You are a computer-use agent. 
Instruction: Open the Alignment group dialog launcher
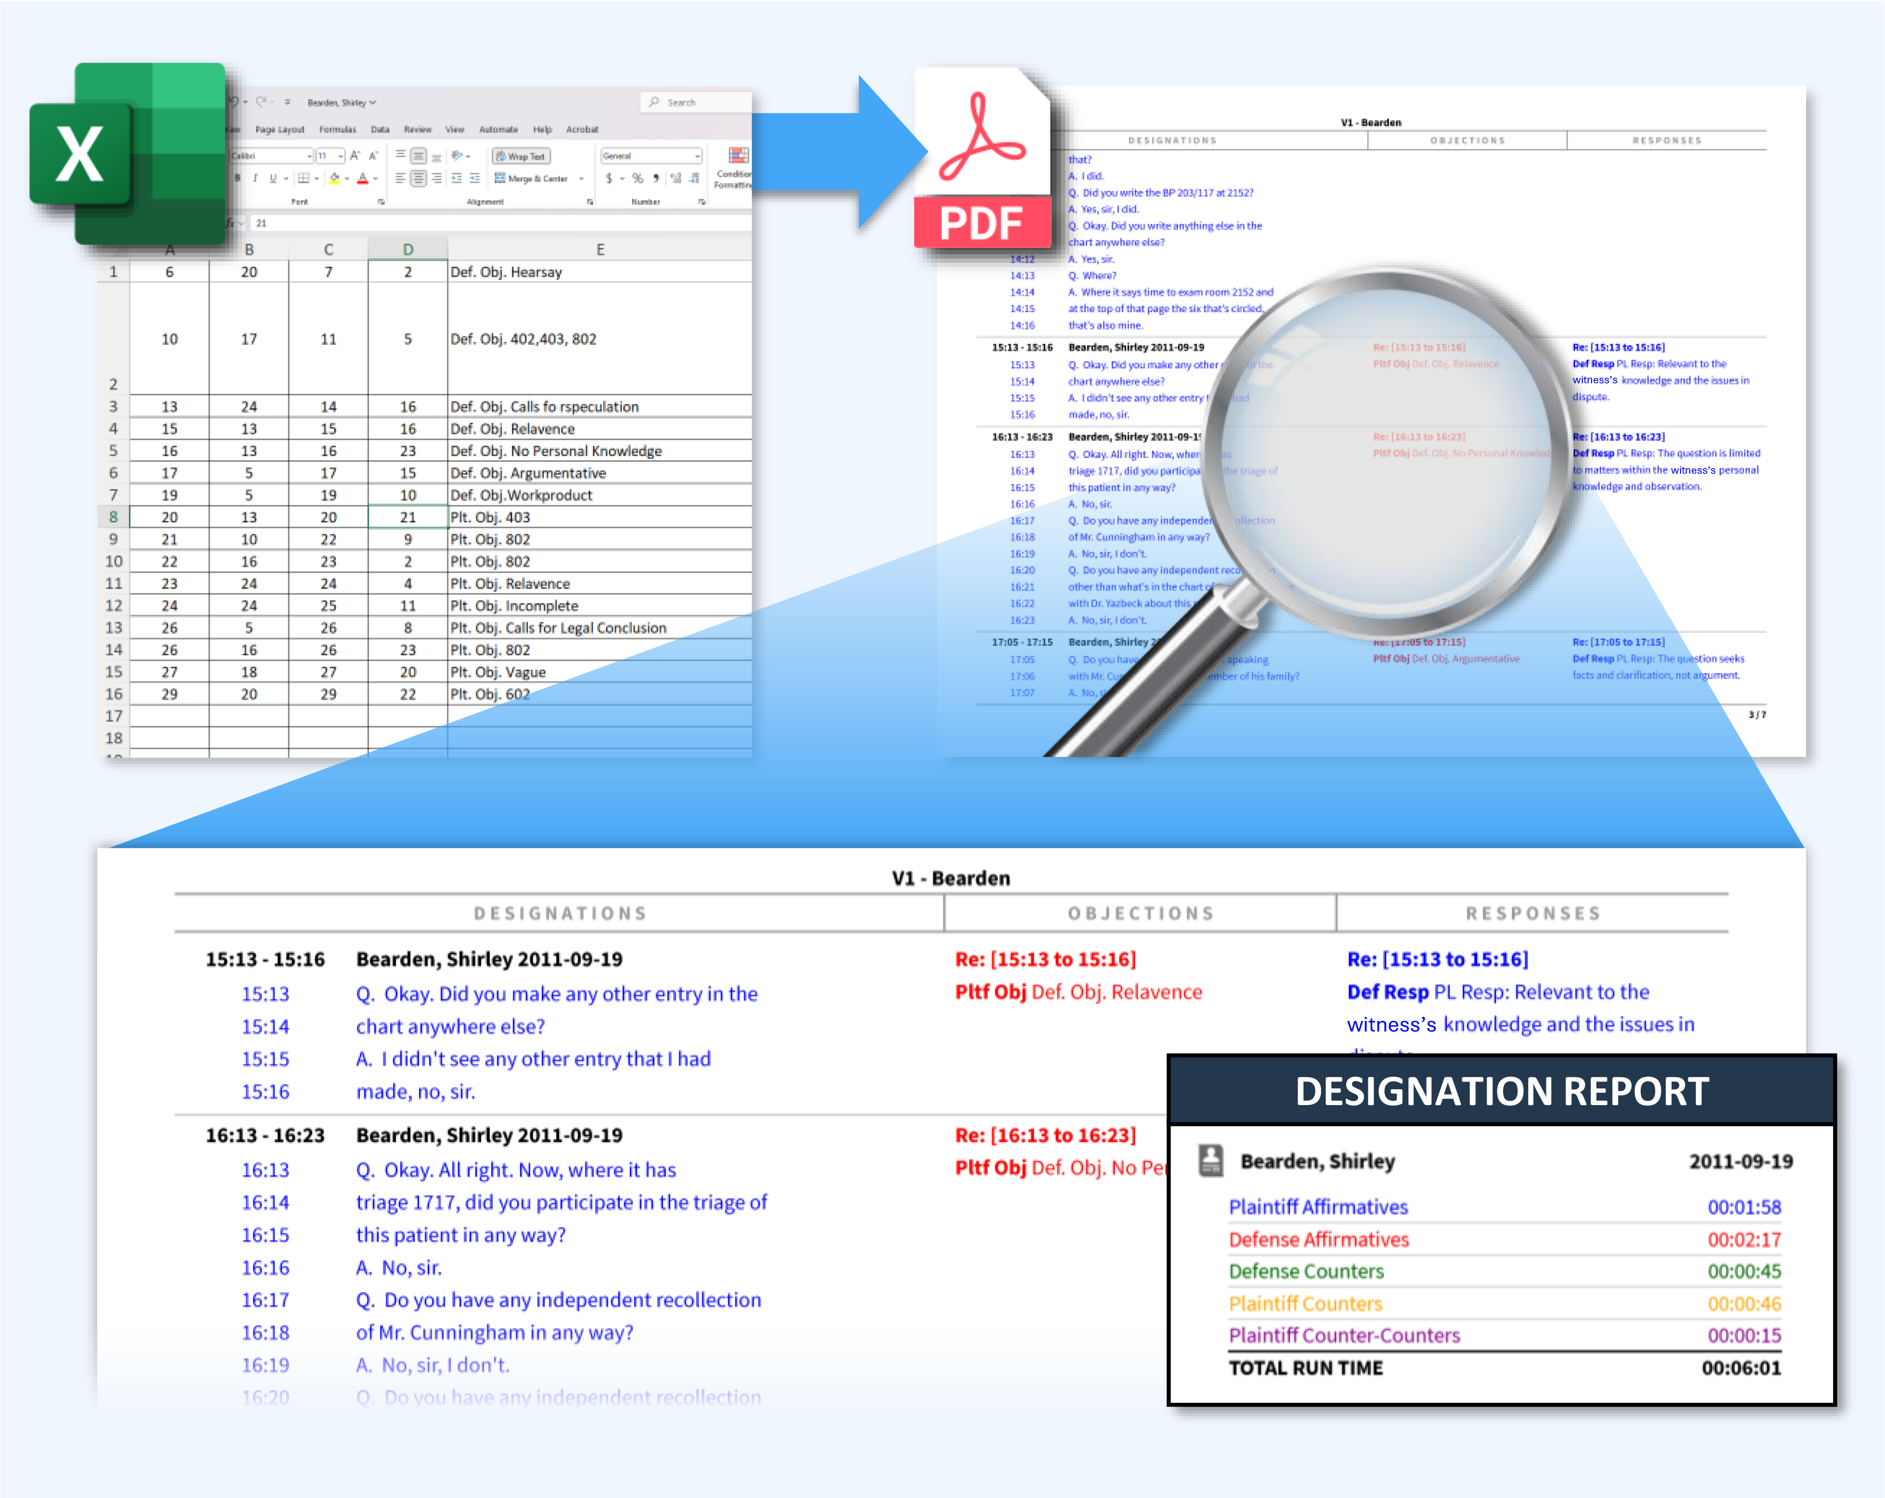coord(589,202)
